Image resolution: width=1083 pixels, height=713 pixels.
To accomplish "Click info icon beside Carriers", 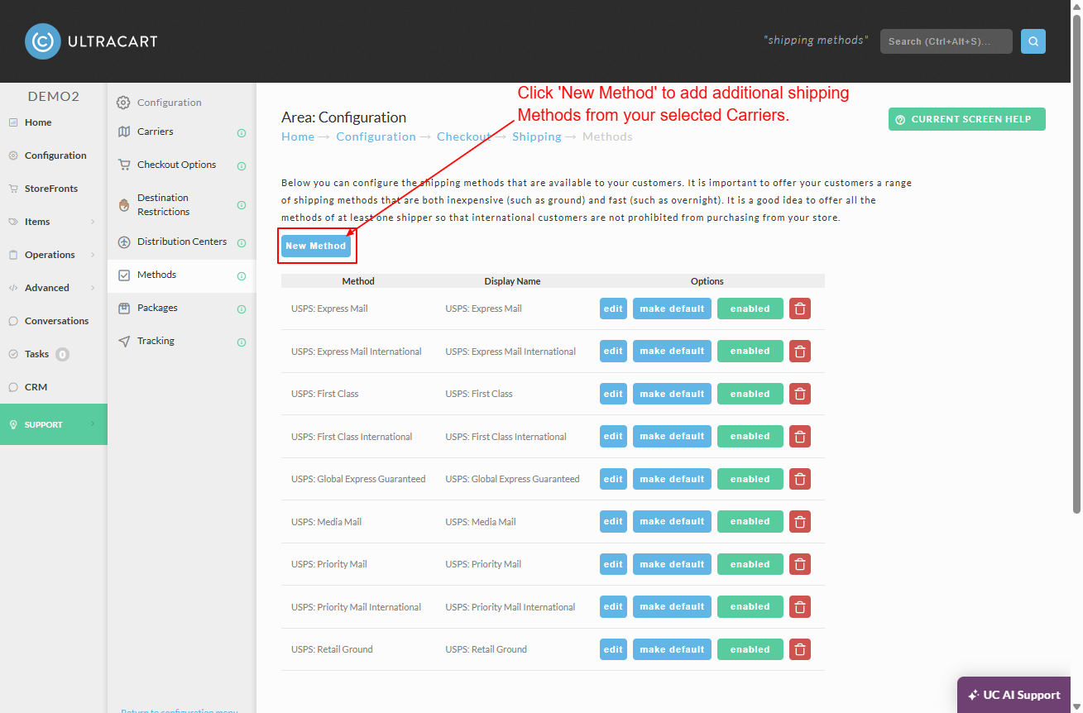I will click(x=242, y=132).
